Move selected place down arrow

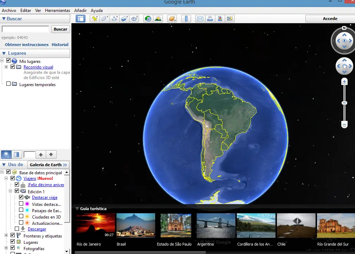coord(51,155)
